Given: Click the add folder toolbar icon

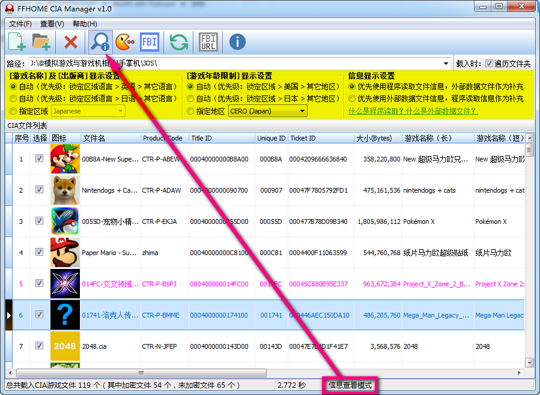Looking at the screenshot, I should (x=41, y=42).
